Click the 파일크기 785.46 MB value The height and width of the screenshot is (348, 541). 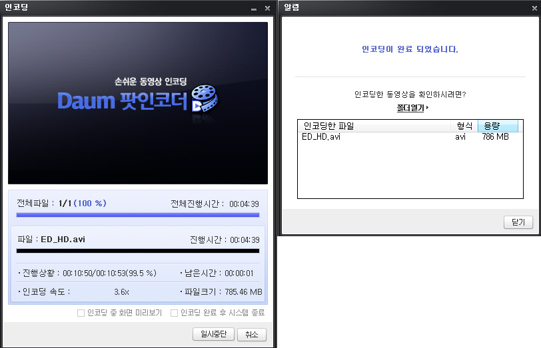click(244, 292)
